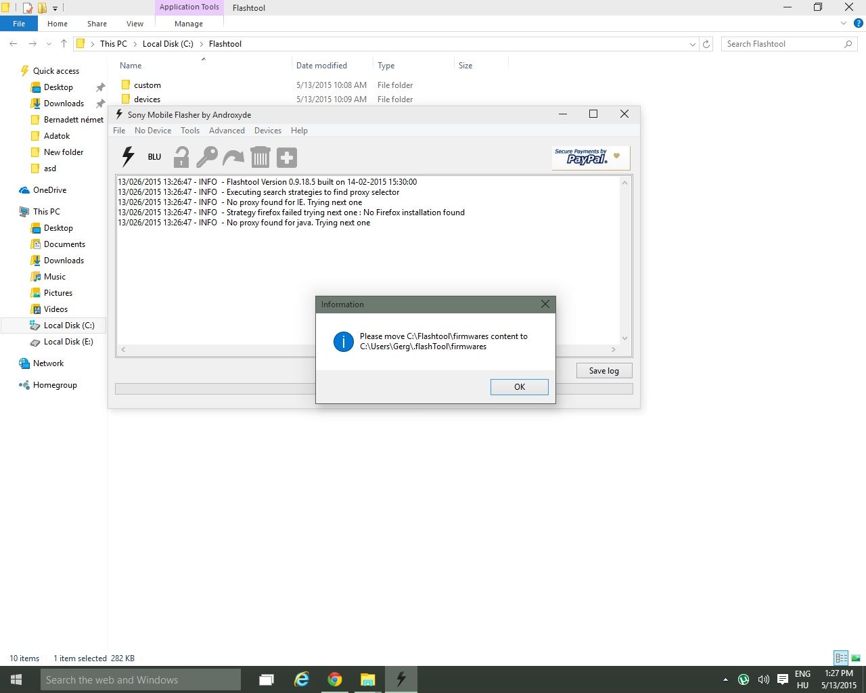Open Pictures under This PC
This screenshot has width=866, height=693.
pos(58,293)
